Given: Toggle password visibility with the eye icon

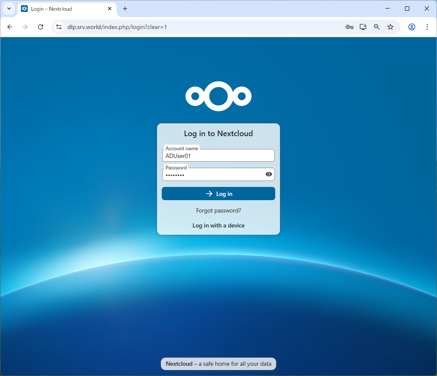Looking at the screenshot, I should pyautogui.click(x=268, y=174).
